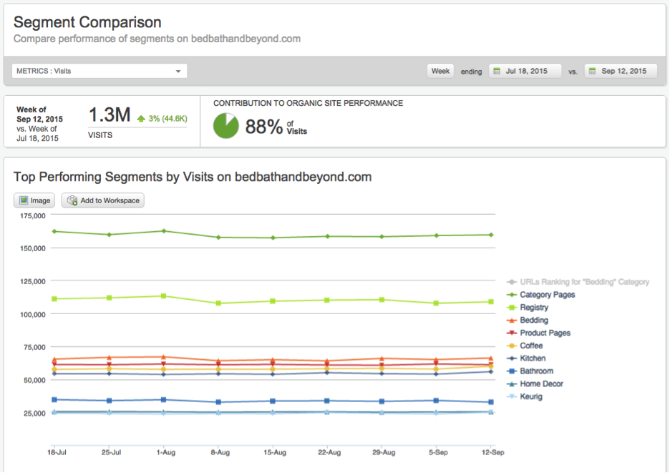Click the 1-Aug x-axis label

click(166, 452)
